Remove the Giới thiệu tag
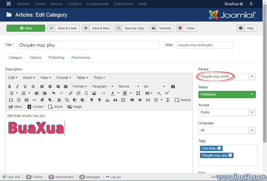The image size is (267, 181). click(219, 148)
